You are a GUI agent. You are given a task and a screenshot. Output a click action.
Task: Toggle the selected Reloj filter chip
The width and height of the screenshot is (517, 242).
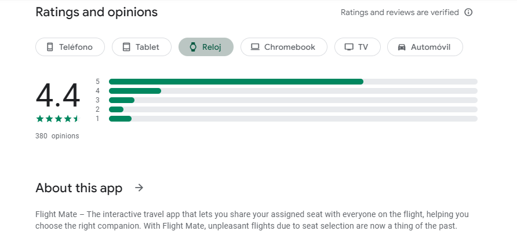click(x=206, y=47)
